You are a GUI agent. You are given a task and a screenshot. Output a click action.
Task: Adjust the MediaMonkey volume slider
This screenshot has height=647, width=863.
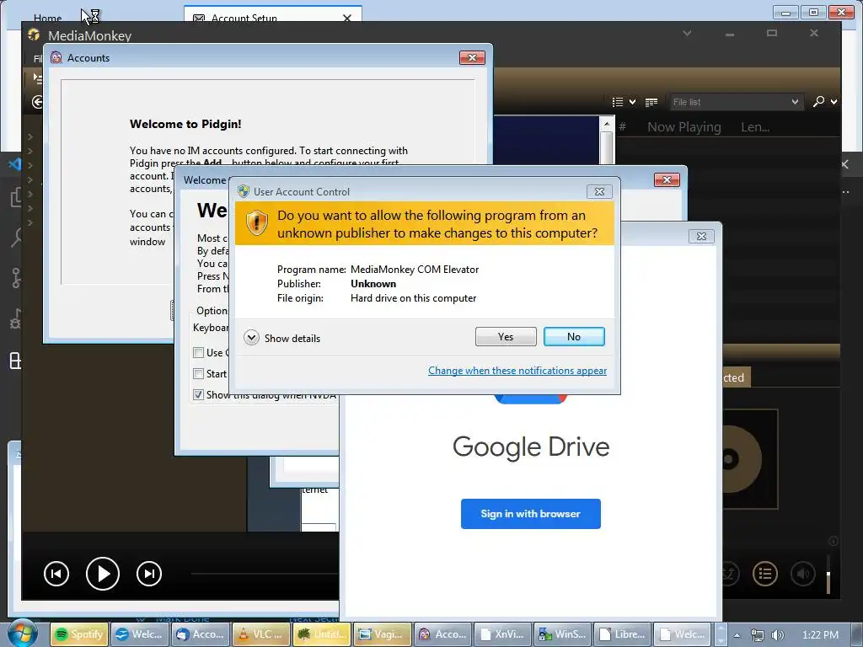point(828,575)
